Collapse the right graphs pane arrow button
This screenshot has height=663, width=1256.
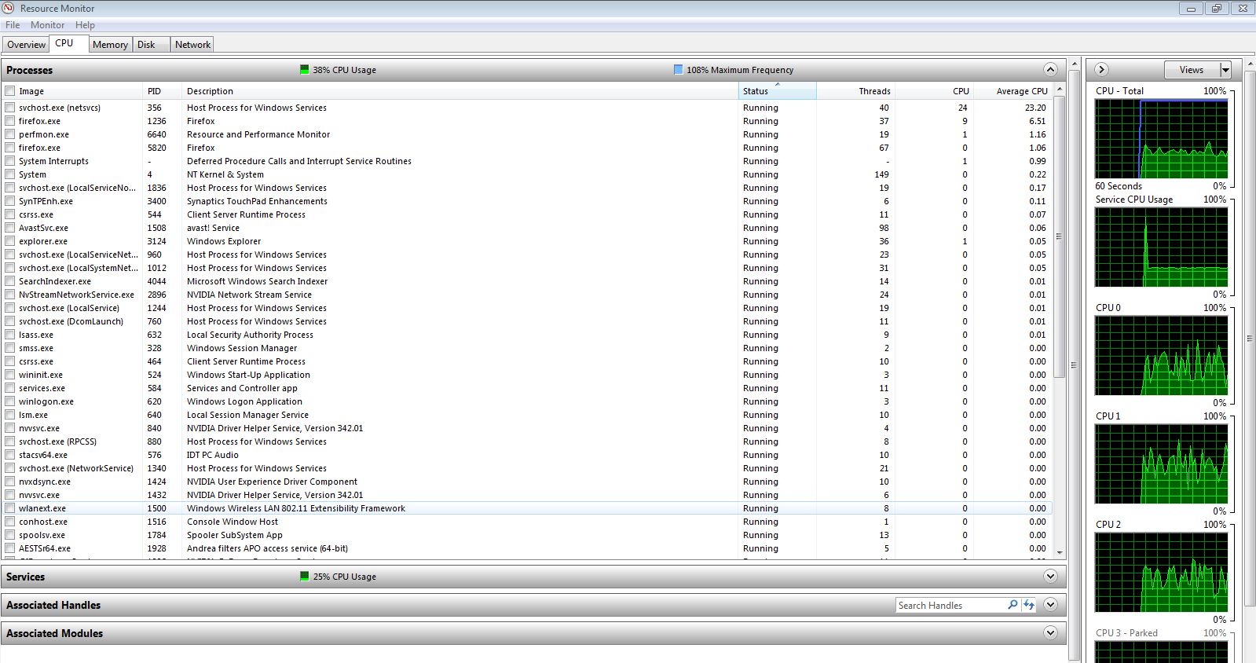[1101, 69]
